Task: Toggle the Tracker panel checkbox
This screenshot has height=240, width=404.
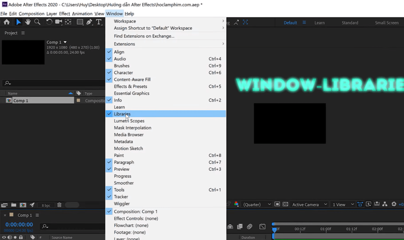Action: [109, 197]
